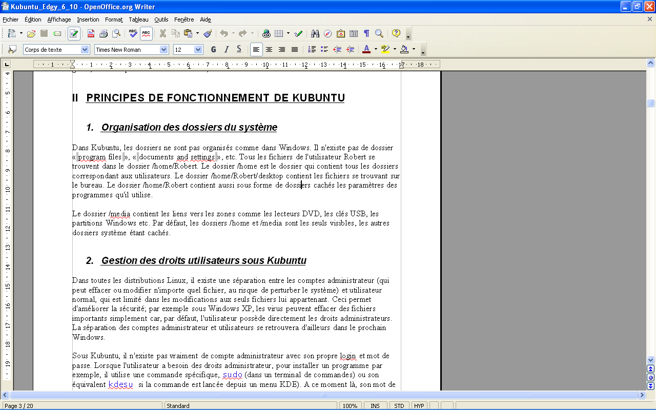Open the Tableau menu
Screen dimensions: 656x410
point(138,19)
